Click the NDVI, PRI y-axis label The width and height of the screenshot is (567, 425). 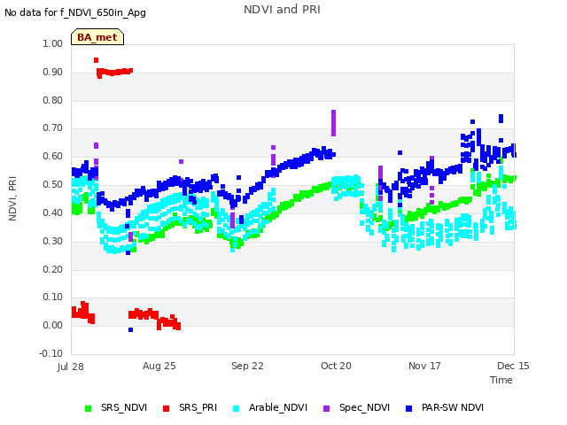[x=12, y=198]
